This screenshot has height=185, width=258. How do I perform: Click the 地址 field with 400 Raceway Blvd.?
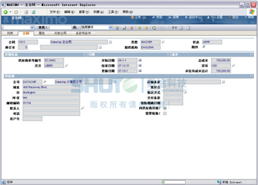(x=51, y=87)
